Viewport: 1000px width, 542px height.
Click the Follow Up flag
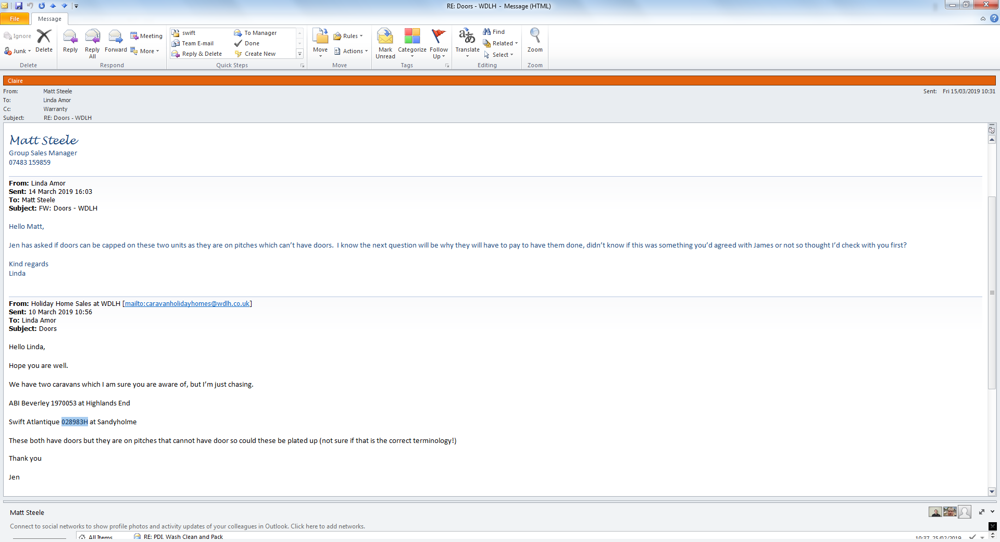[x=439, y=44]
